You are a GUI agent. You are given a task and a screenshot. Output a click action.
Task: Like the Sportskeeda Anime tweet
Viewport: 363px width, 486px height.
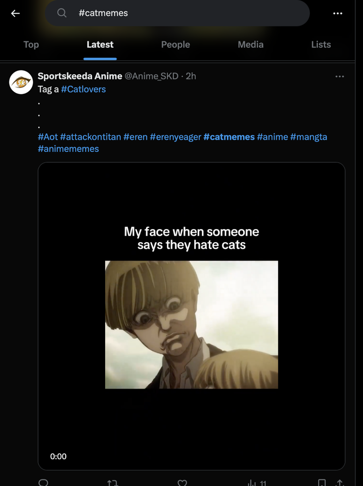pos(182,483)
